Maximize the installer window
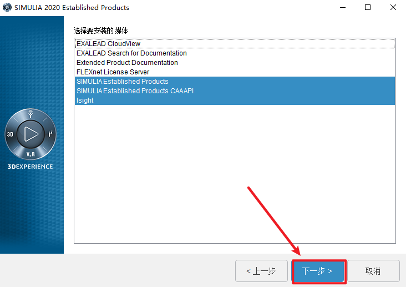This screenshot has height=287, width=406. [x=367, y=8]
